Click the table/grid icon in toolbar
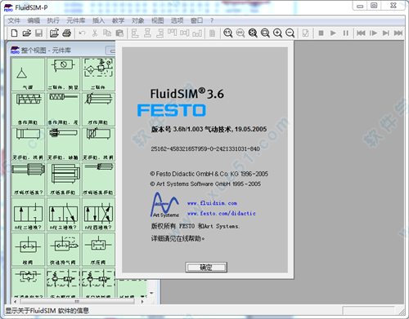 [212, 33]
